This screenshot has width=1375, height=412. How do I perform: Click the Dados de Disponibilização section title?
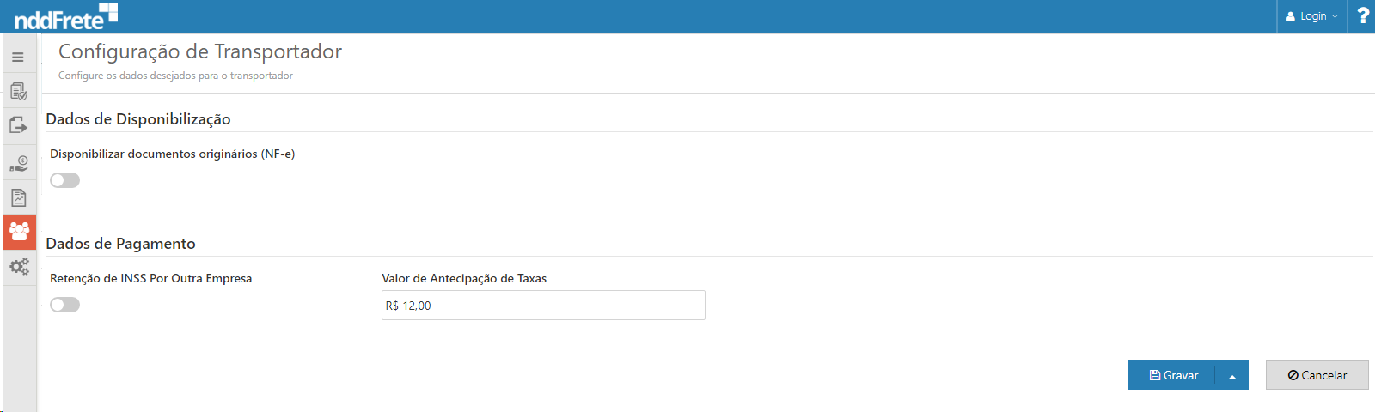138,119
